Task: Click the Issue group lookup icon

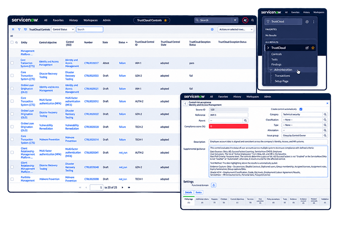Action: 325,135
